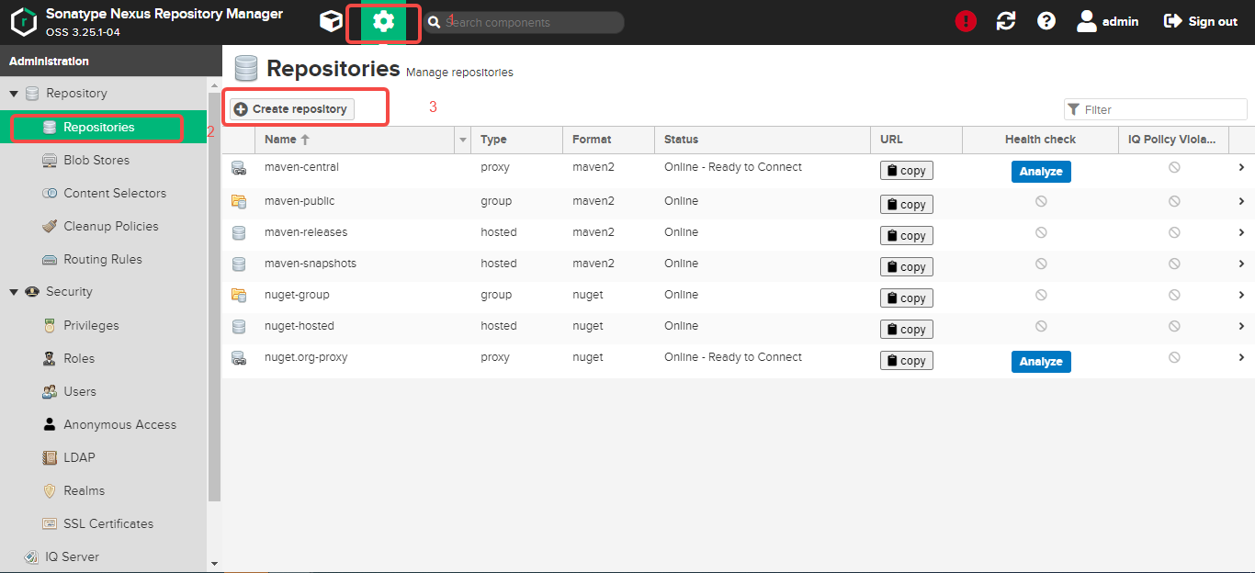The image size is (1255, 573).
Task: Open Users under Security
Action: click(x=79, y=391)
